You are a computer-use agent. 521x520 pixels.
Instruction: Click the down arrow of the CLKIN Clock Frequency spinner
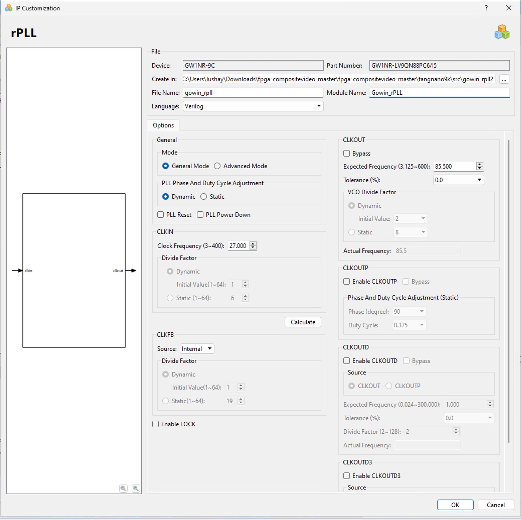[253, 247]
